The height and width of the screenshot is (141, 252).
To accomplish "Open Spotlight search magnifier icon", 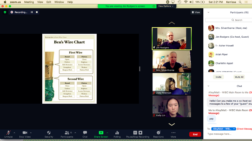I will tap(240, 2).
